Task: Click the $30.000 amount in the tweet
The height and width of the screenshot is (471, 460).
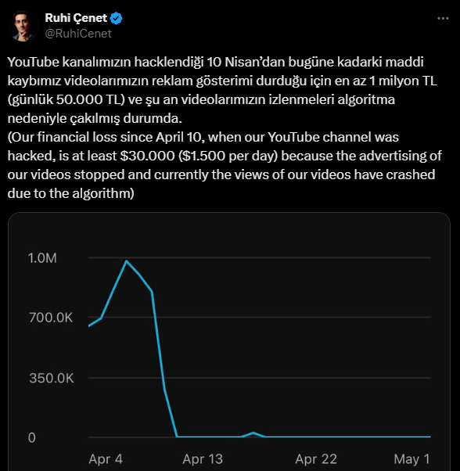Action: click(147, 156)
